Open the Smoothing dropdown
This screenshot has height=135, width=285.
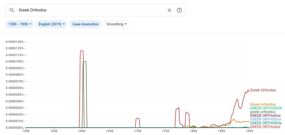pyautogui.click(x=116, y=24)
